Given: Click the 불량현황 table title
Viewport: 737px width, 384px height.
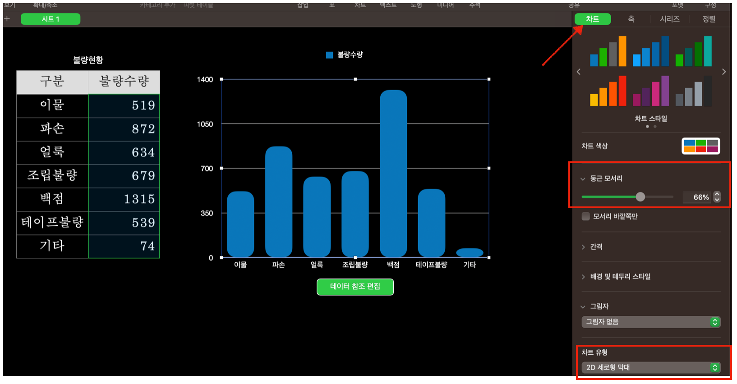Looking at the screenshot, I should (x=88, y=60).
